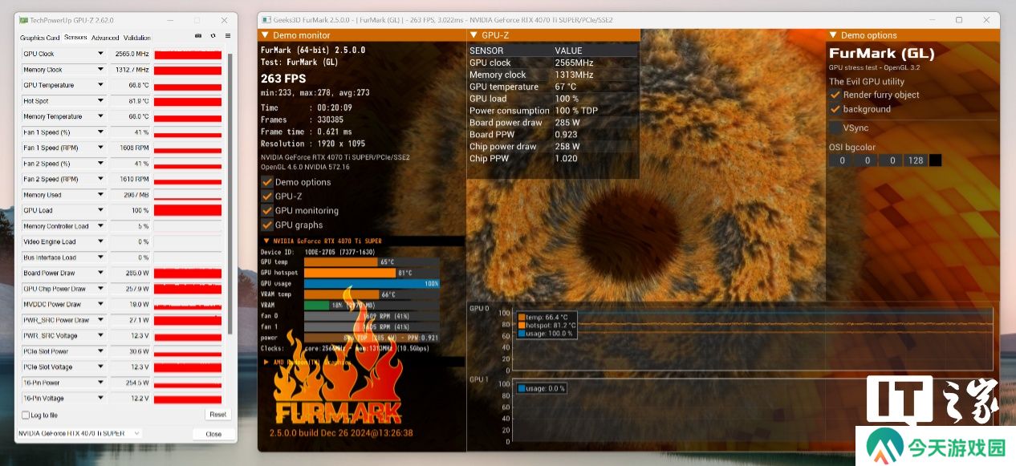Collapse the Demo options panel
Image resolution: width=1016 pixels, height=466 pixels.
(834, 35)
